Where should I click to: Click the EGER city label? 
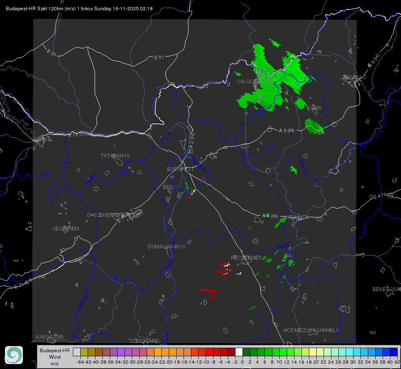(x=314, y=108)
